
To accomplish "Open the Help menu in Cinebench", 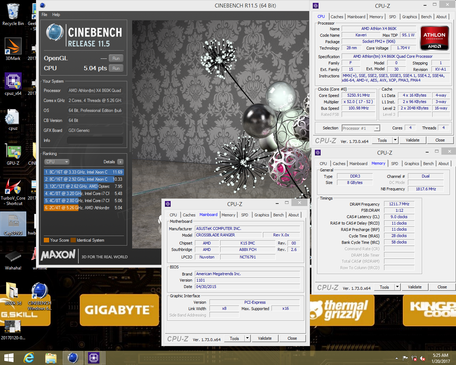I will pyautogui.click(x=56, y=15).
